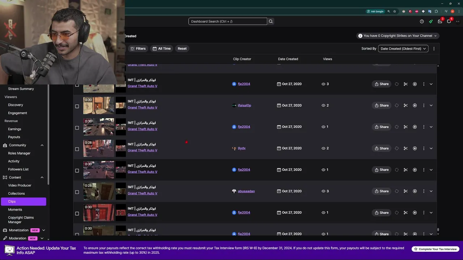Screen dimensions: 463x260
Task: Click the dashed circle icon in 9ydx row
Action: (397, 148)
